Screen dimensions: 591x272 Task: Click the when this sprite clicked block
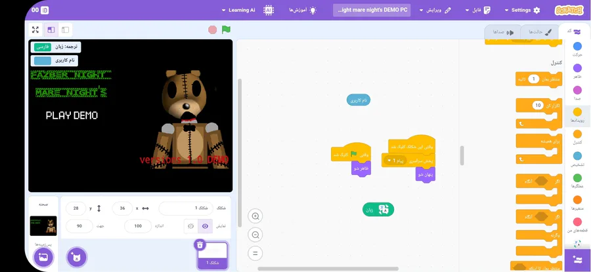pyautogui.click(x=412, y=145)
